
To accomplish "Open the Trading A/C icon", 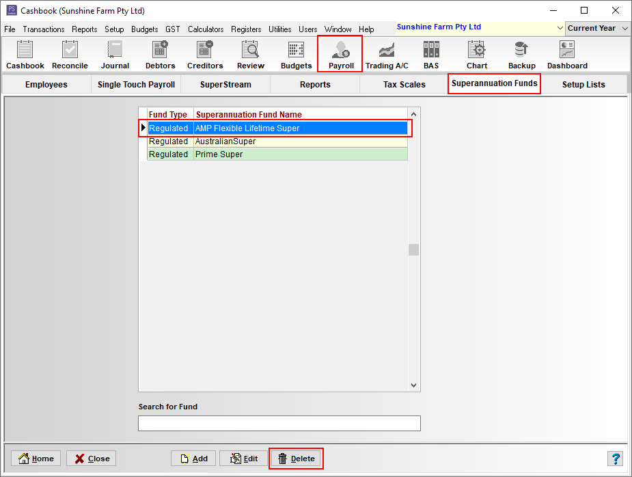I will [x=387, y=55].
